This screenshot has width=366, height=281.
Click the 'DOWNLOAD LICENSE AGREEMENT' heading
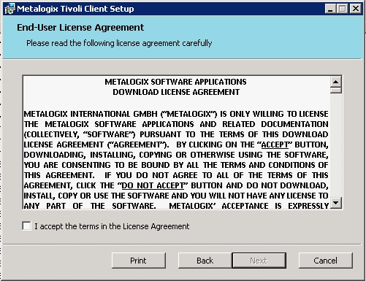pos(176,92)
